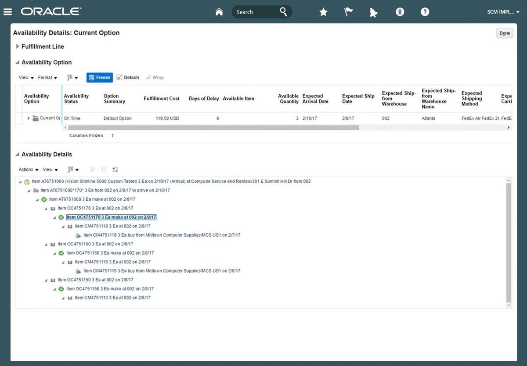The width and height of the screenshot is (527, 366).
Task: Expand the Fulfillment Line section
Action: tap(18, 46)
